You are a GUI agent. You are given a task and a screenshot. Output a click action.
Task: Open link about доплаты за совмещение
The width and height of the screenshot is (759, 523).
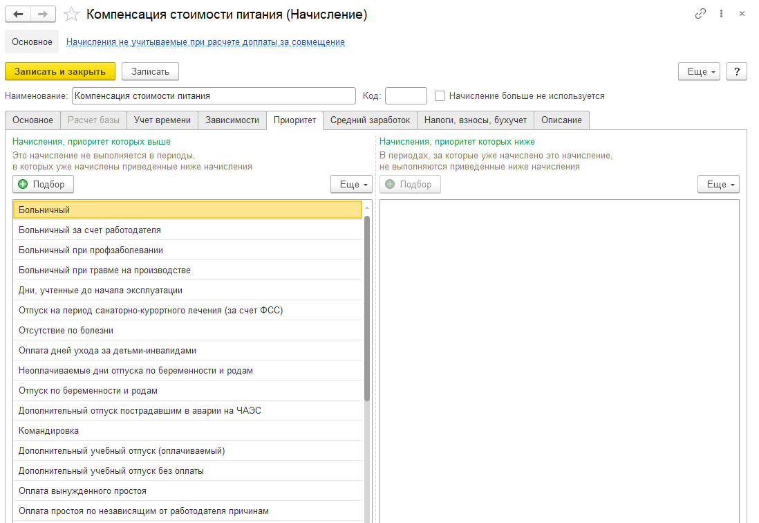(x=205, y=42)
